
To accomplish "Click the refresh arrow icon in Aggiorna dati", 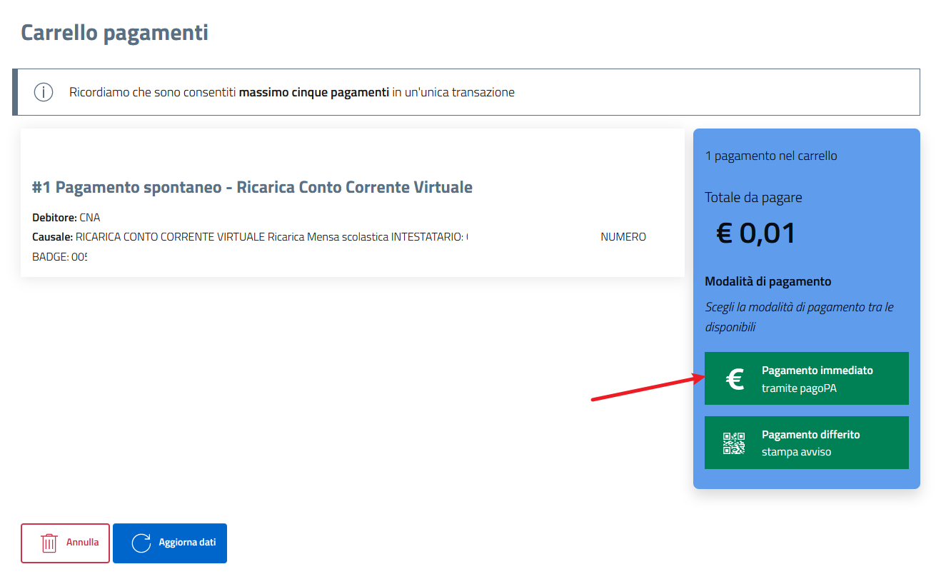I will [x=141, y=543].
